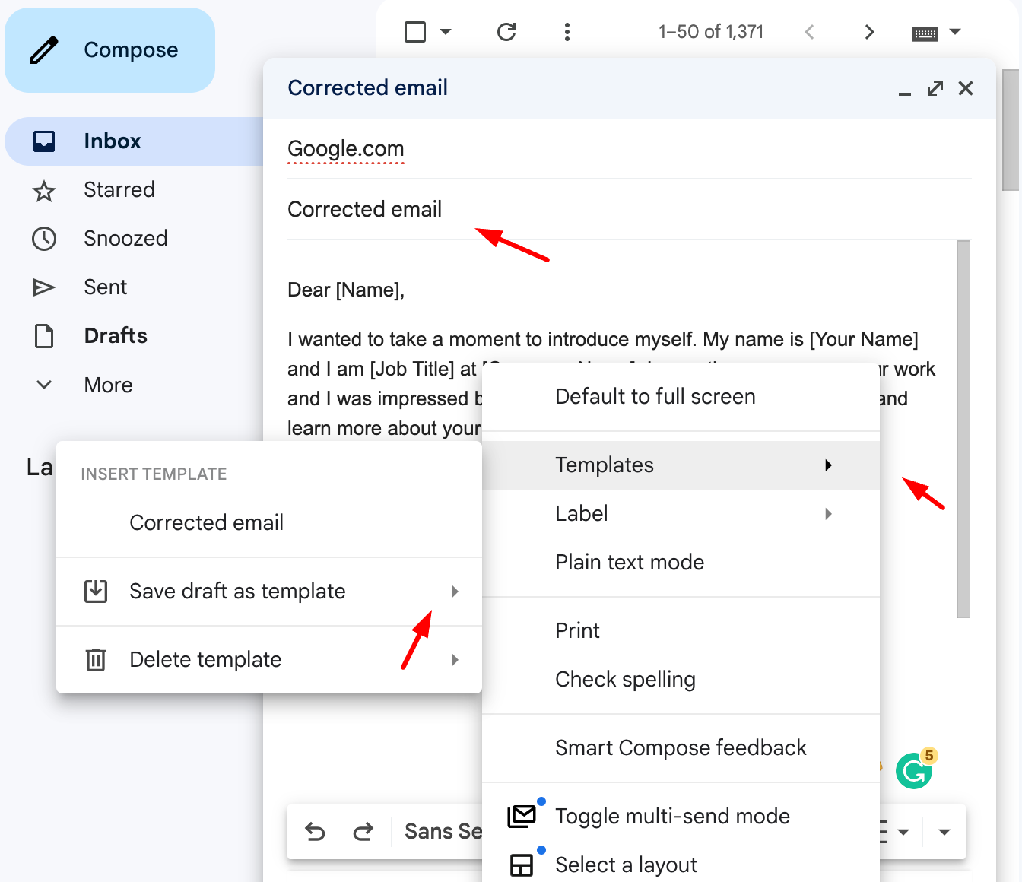1022x882 pixels.
Task: Refresh the inbox
Action: [506, 32]
